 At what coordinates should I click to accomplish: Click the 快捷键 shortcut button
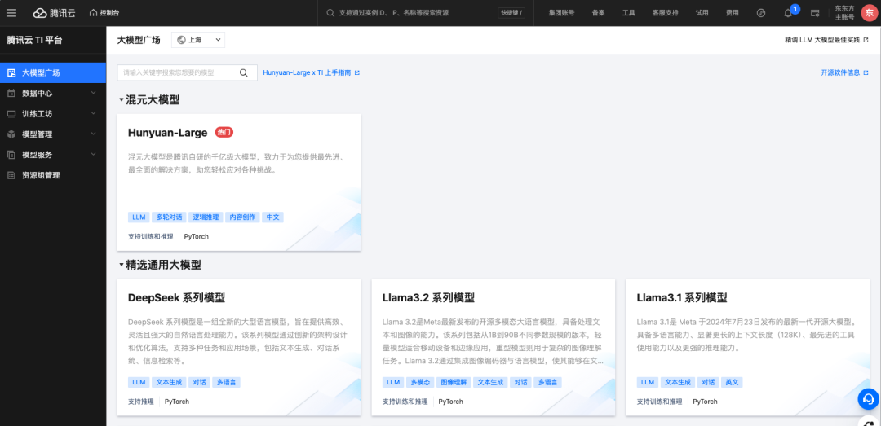[x=511, y=13]
